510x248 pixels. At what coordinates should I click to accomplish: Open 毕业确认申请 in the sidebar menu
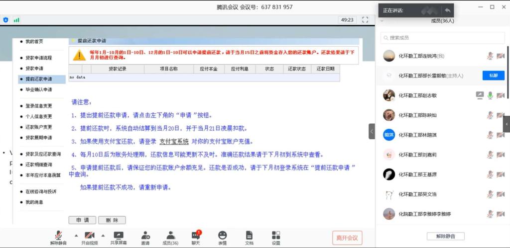[39, 89]
